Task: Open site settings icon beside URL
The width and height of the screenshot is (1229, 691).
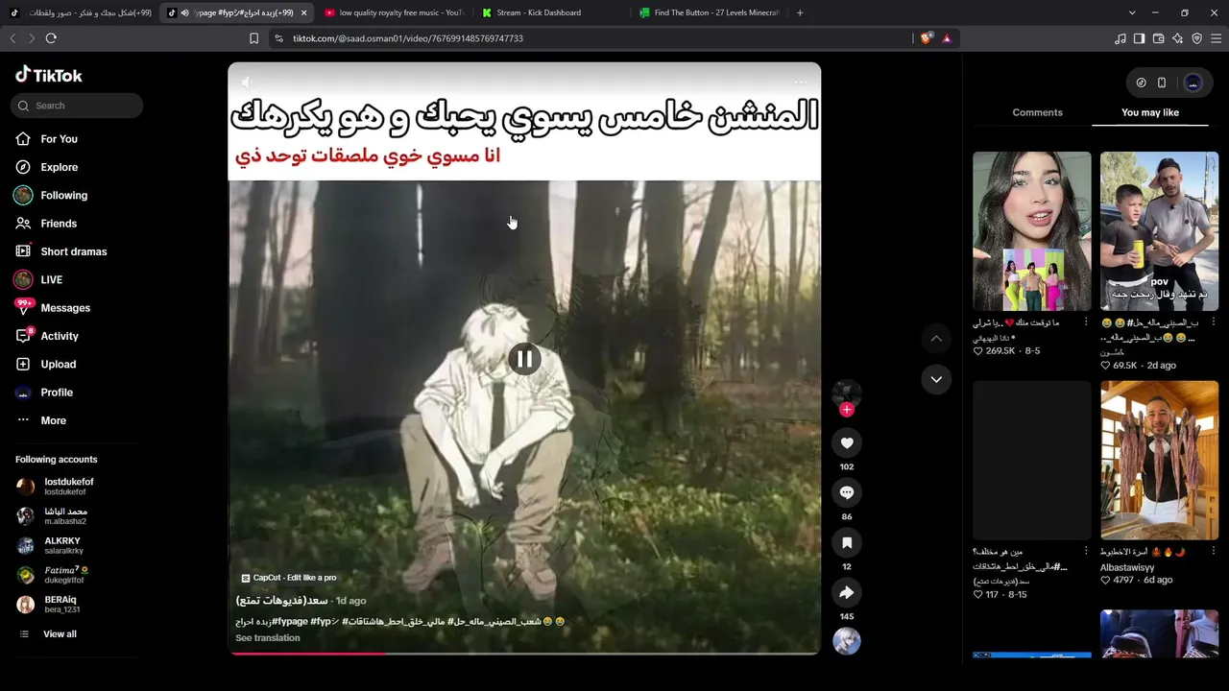Action: 278,38
